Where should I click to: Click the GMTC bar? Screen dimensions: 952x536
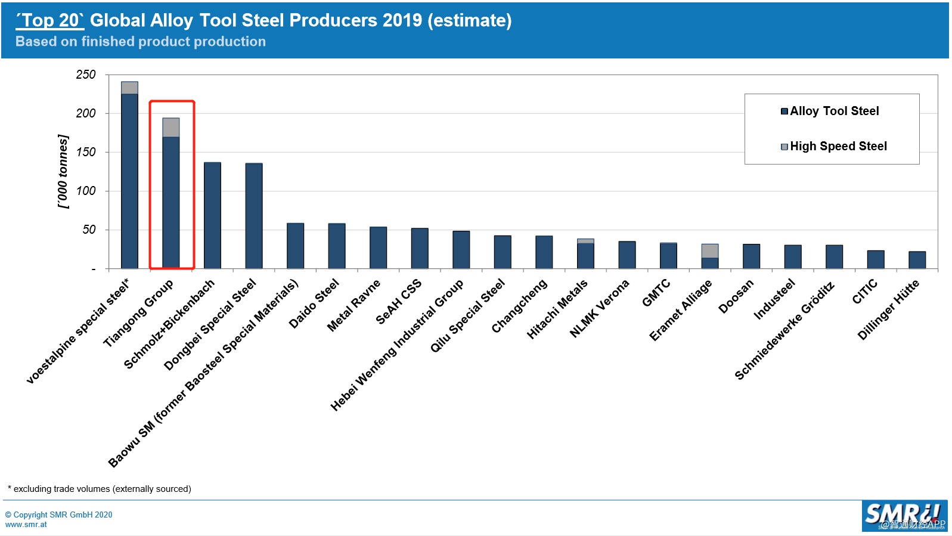pos(668,256)
